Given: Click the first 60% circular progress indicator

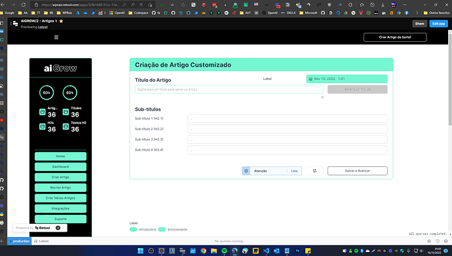Looking at the screenshot, I should coord(47,93).
